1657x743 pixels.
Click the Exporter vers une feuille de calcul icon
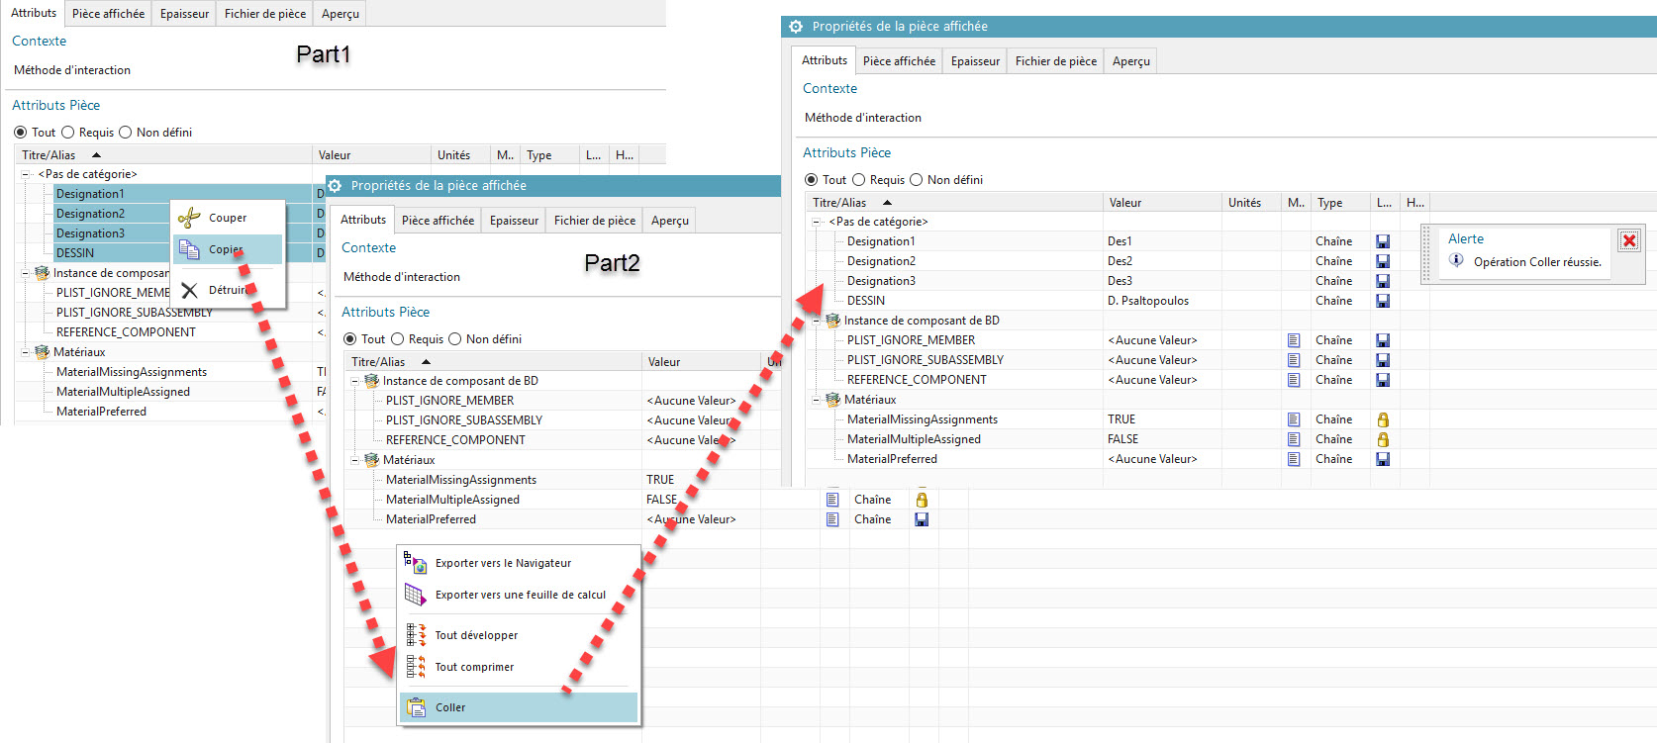(415, 595)
